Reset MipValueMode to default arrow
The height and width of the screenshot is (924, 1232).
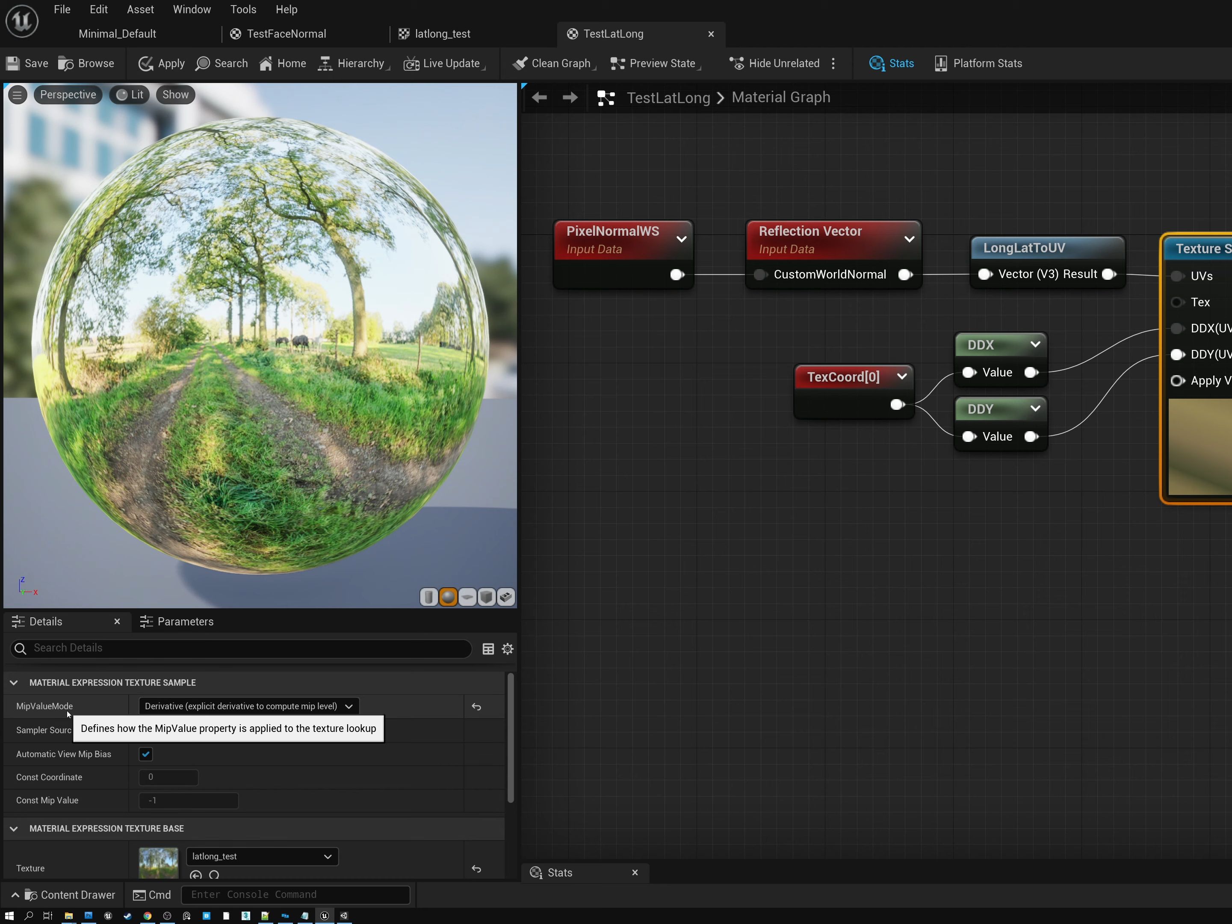[476, 707]
